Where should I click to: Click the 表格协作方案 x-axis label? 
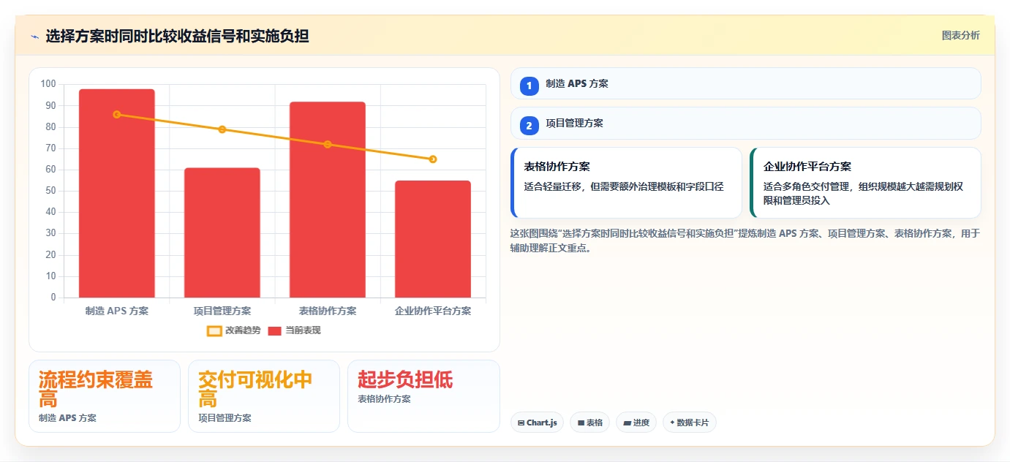coord(328,311)
